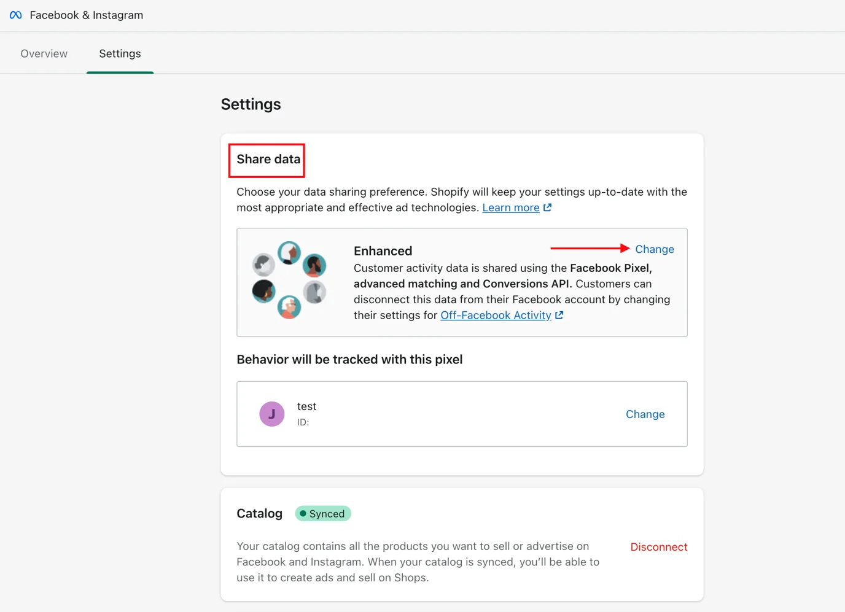Select the Settings tab

tap(120, 53)
